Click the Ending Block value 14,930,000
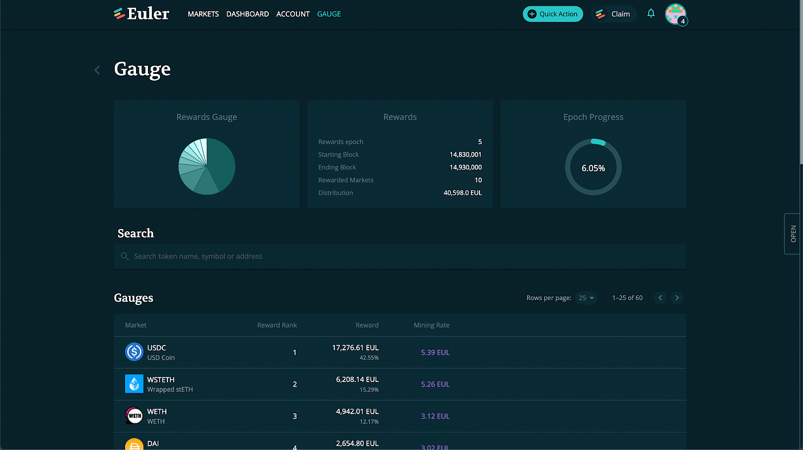Screen dimensions: 803x450 466,167
